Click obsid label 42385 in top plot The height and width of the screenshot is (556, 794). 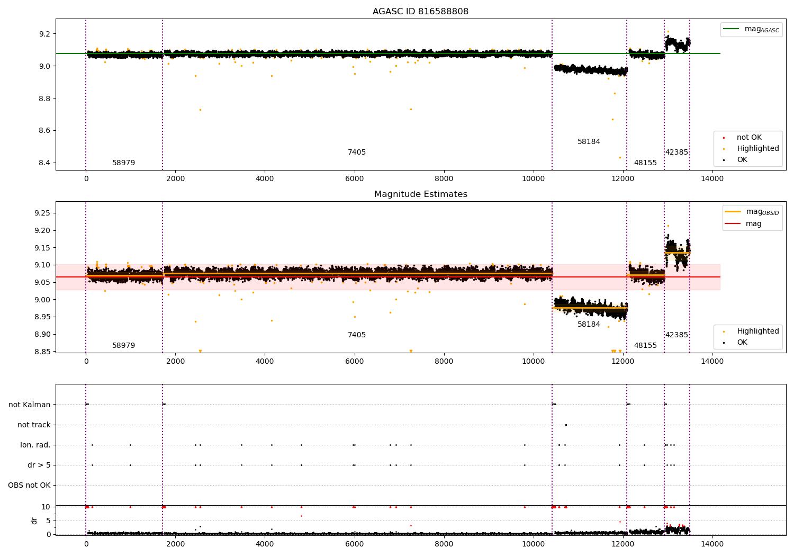(x=676, y=153)
